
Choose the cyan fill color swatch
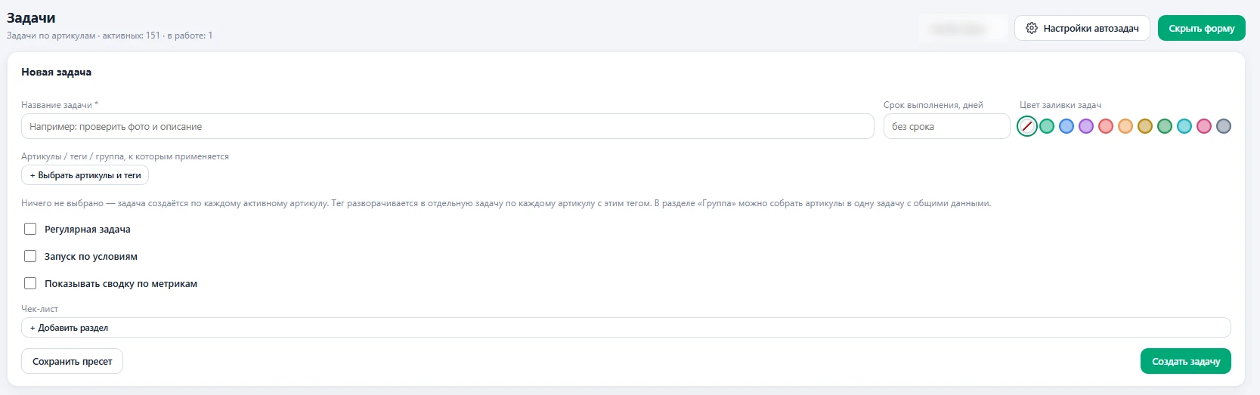(x=1184, y=126)
